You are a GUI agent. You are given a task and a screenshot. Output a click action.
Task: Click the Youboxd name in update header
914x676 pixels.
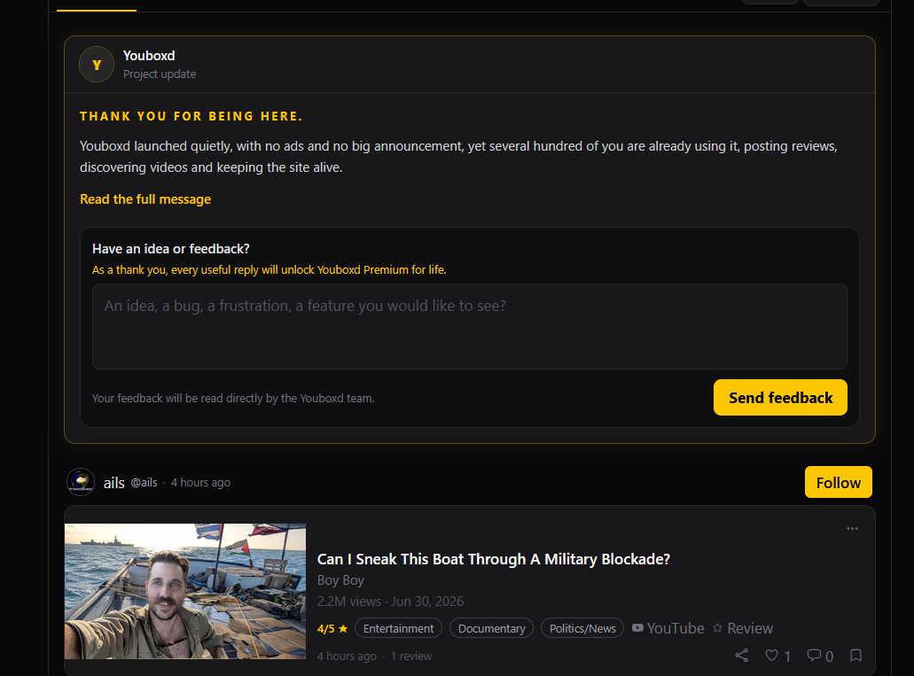click(149, 55)
